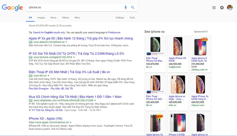Click www.adayroi.com/iphone-xs URL
Screen dimensions: 237x136
pos(49,42)
